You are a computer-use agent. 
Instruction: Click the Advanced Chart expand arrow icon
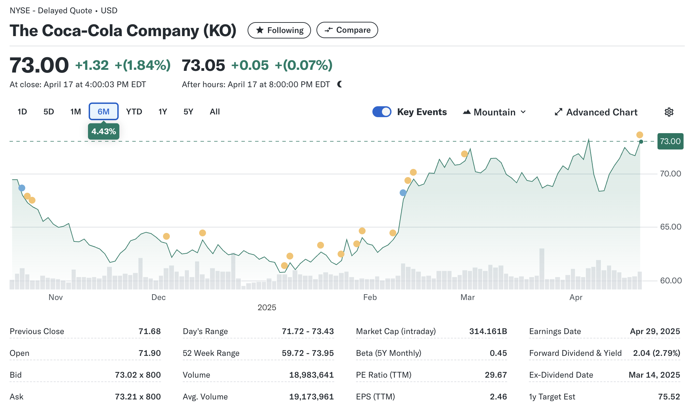point(558,112)
